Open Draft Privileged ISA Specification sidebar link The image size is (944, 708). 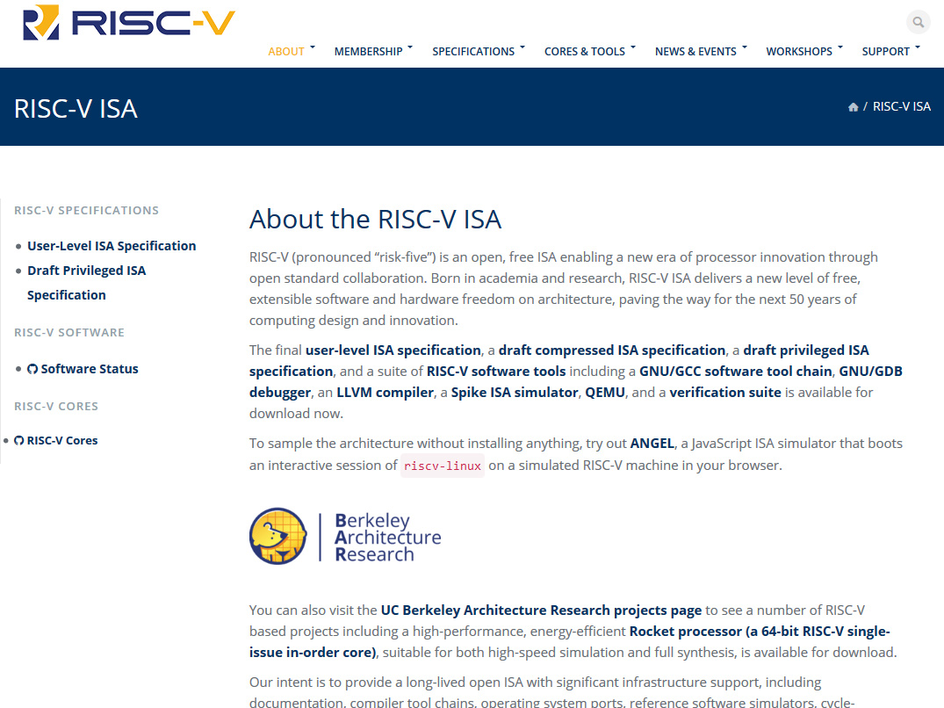click(x=86, y=271)
